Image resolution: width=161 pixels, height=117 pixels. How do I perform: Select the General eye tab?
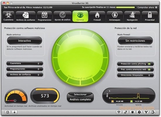point(80,16)
